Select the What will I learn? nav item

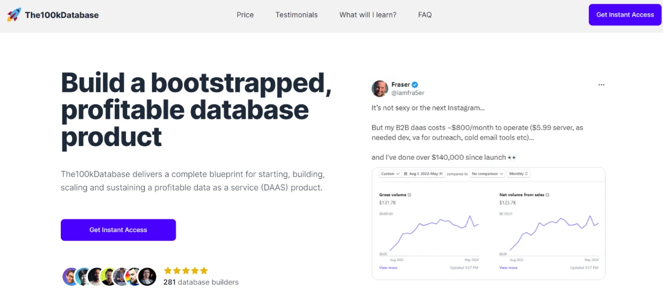click(x=368, y=15)
